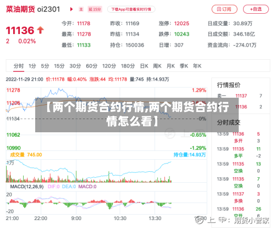
Task: Click the 日成交额 value 346.18亿
Action: [244, 34]
